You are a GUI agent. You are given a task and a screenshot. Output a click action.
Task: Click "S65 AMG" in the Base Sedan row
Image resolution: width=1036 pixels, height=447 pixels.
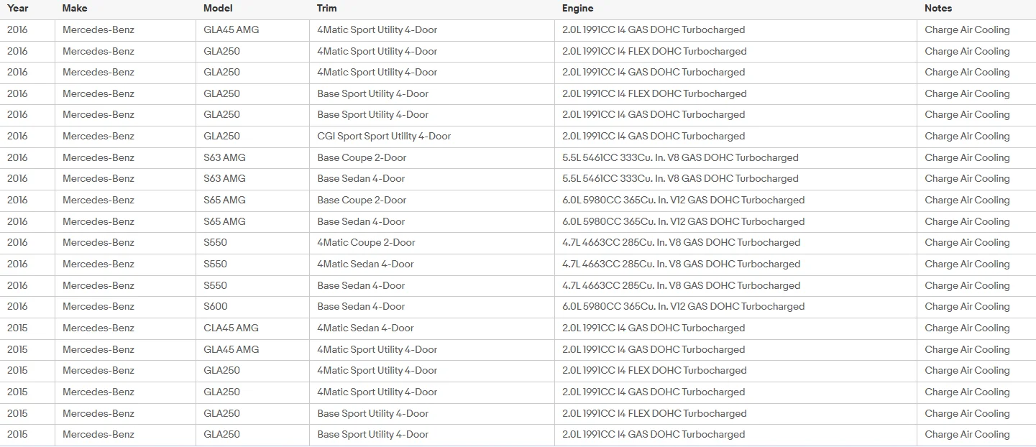coord(224,221)
